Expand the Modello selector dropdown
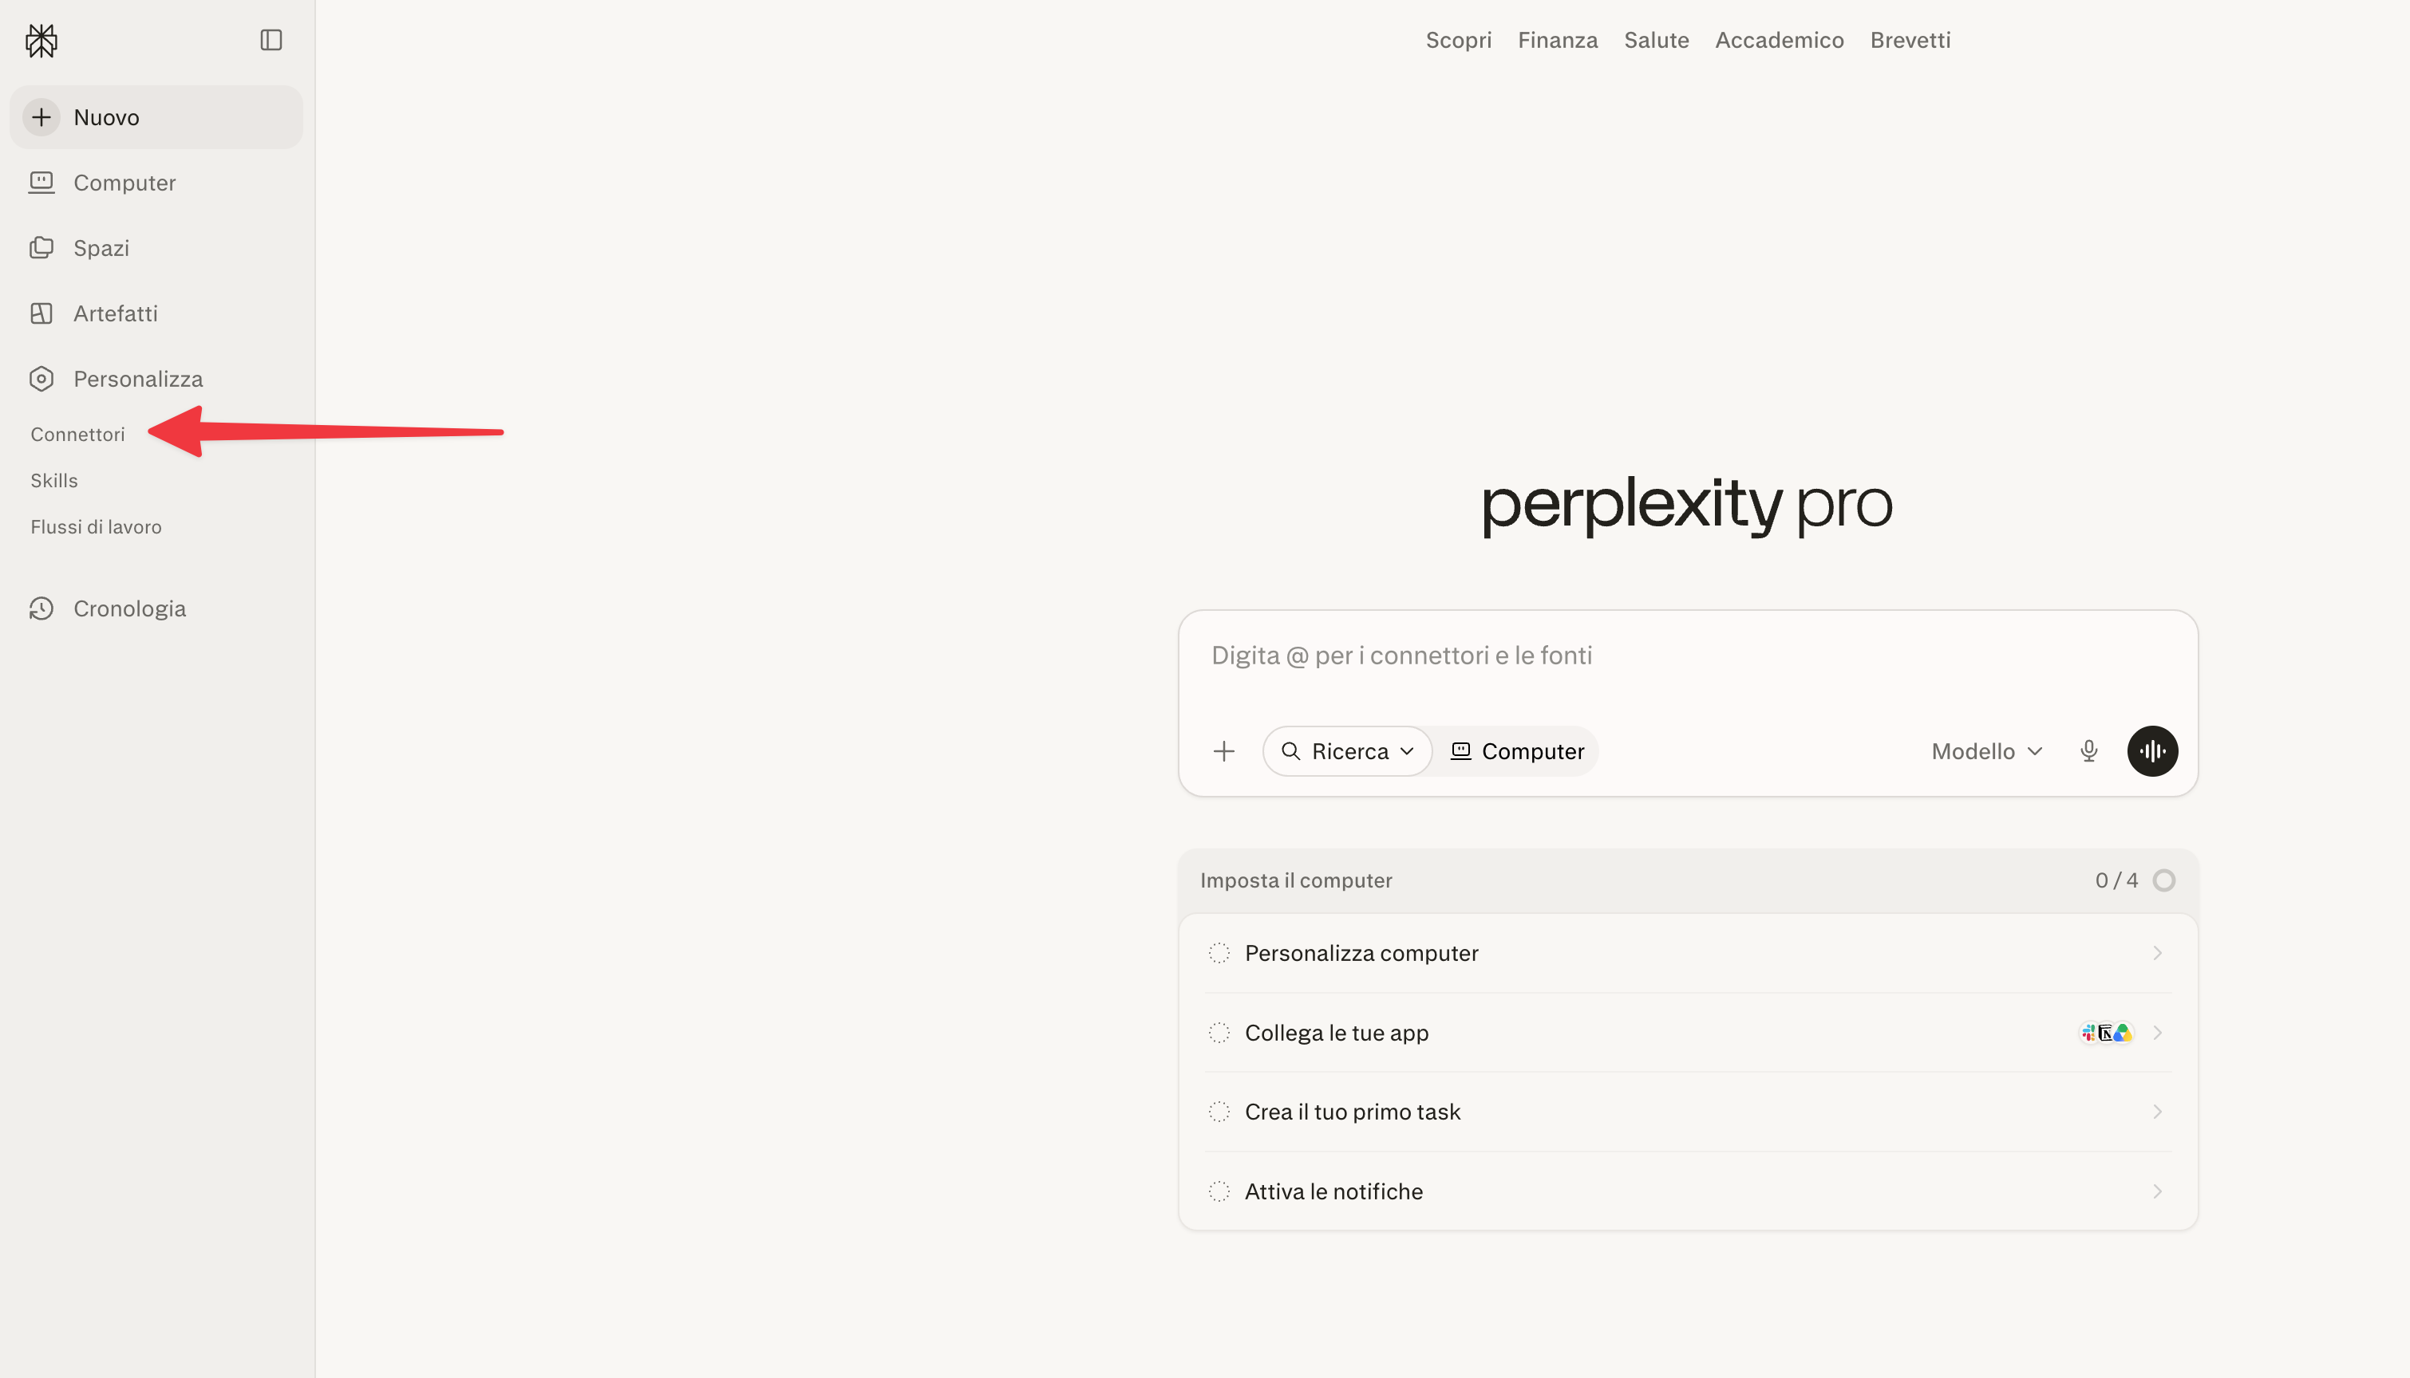This screenshot has height=1378, width=2410. click(x=1987, y=751)
